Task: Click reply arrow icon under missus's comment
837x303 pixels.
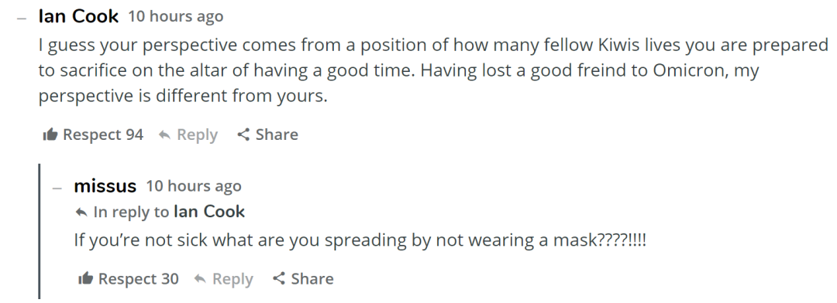Action: (200, 279)
